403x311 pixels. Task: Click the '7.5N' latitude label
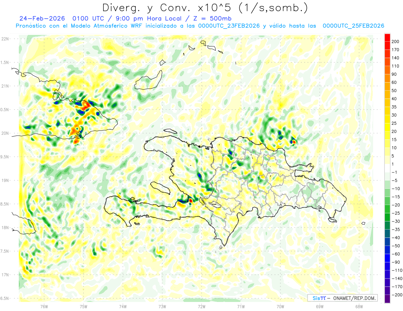[x=5, y=251]
